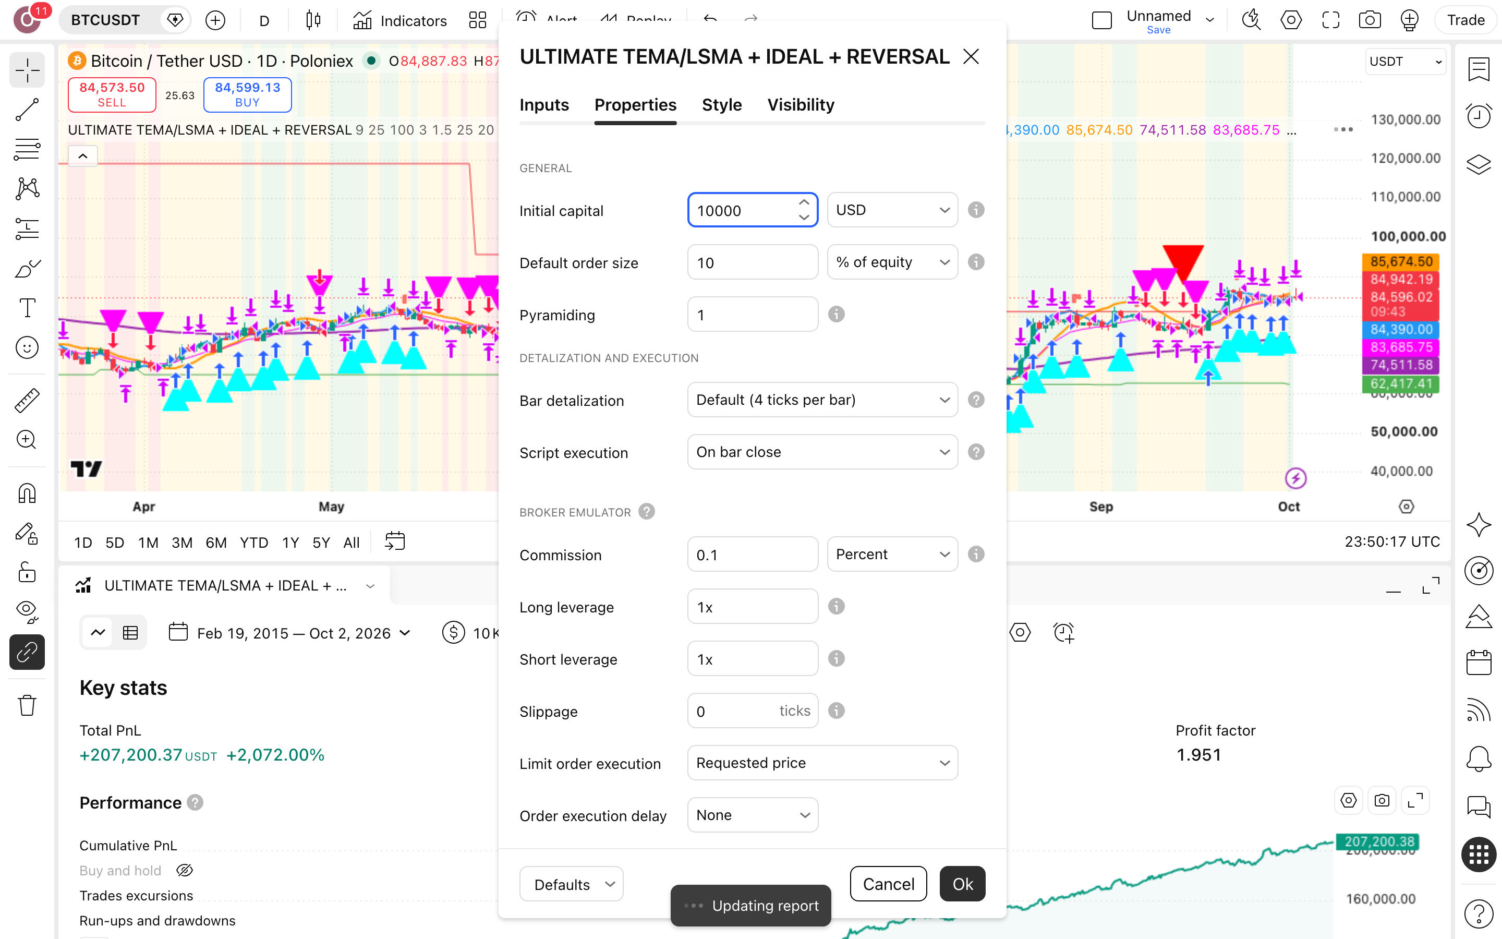This screenshot has height=939, width=1502.
Task: Switch to list of trades table view
Action: pos(130,633)
